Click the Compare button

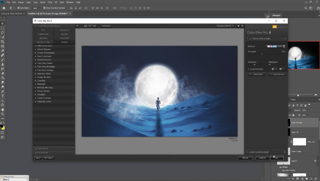click(106, 26)
